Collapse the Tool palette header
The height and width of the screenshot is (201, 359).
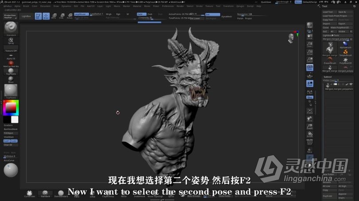click(x=325, y=6)
